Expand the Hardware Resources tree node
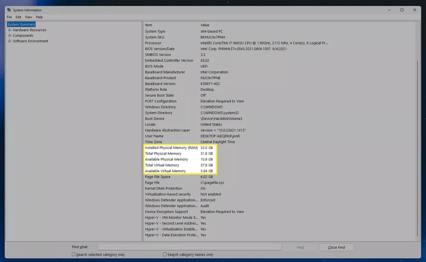Screen dimensions: 426x262 (x=10, y=30)
